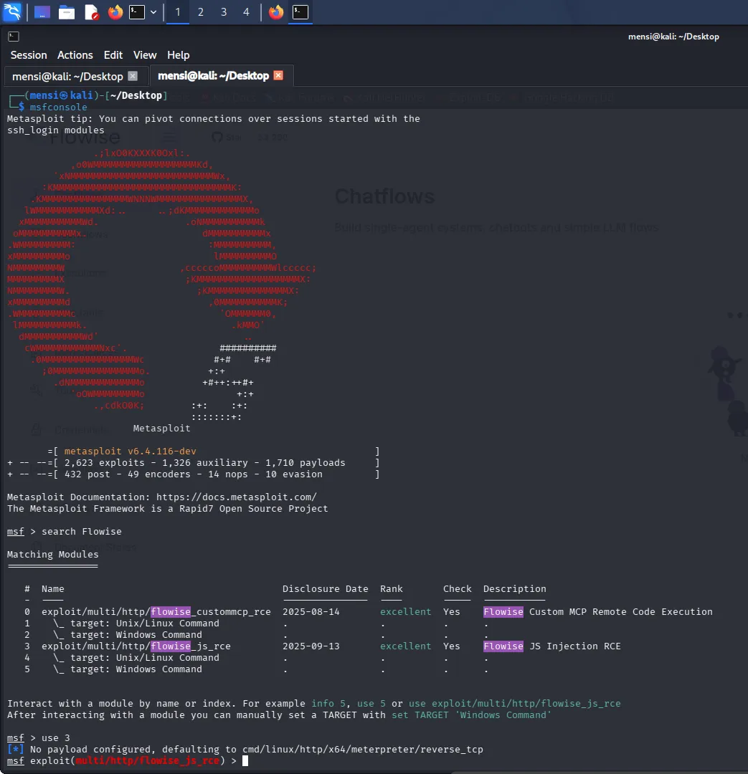Click 'Flowise JS Injection RCE' description

pos(552,646)
